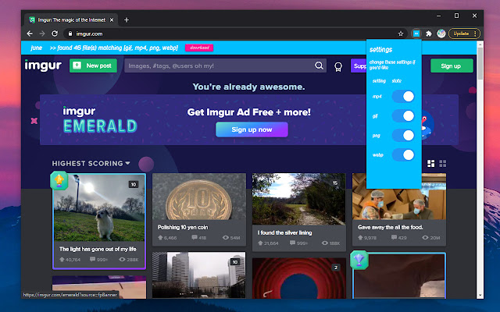Click the gold trophy badge on dog post

point(59,180)
